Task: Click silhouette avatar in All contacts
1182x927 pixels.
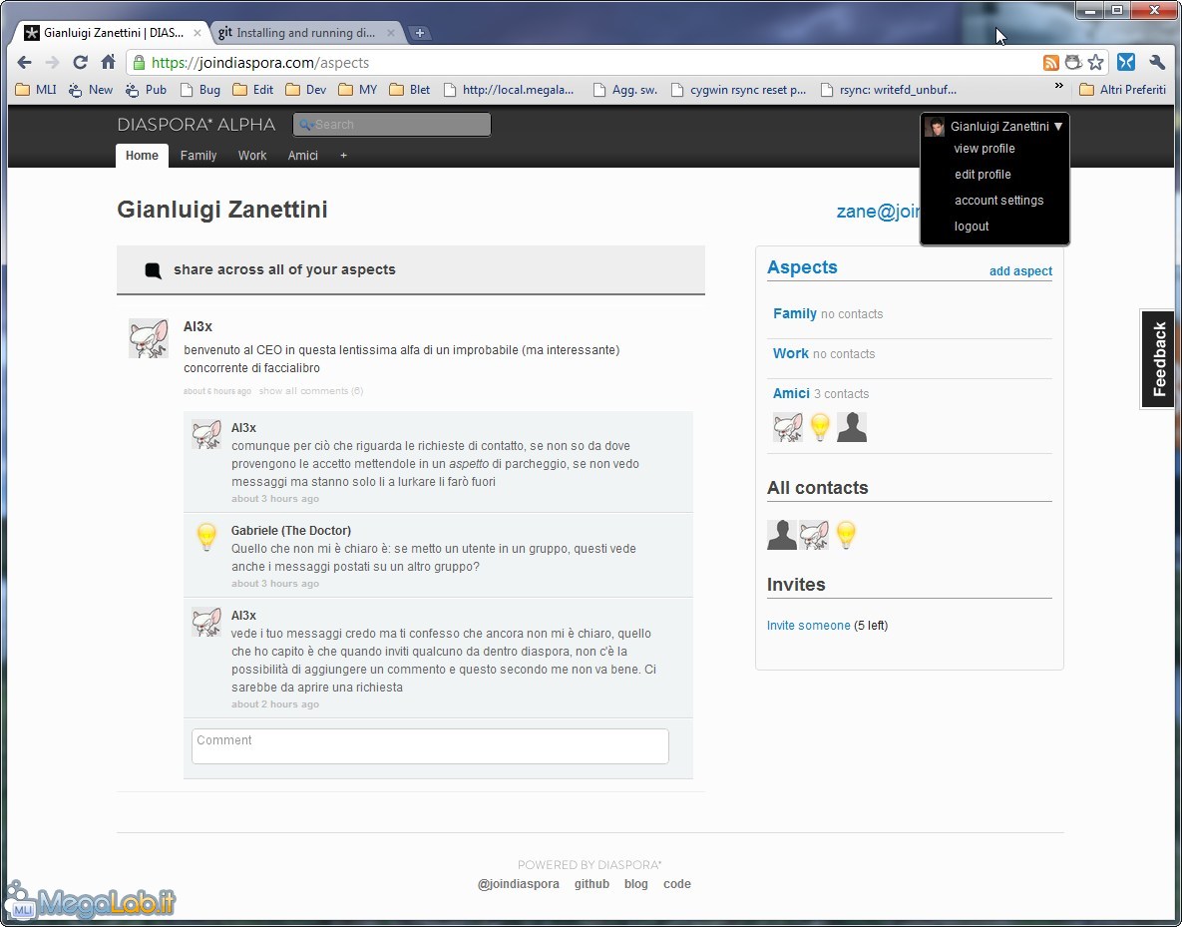Action: [782, 535]
